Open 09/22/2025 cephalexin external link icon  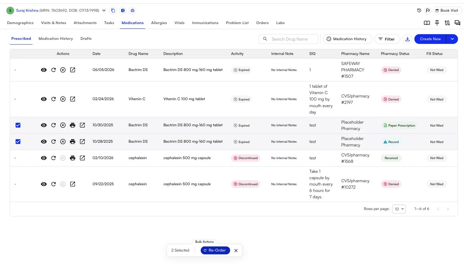(72, 184)
